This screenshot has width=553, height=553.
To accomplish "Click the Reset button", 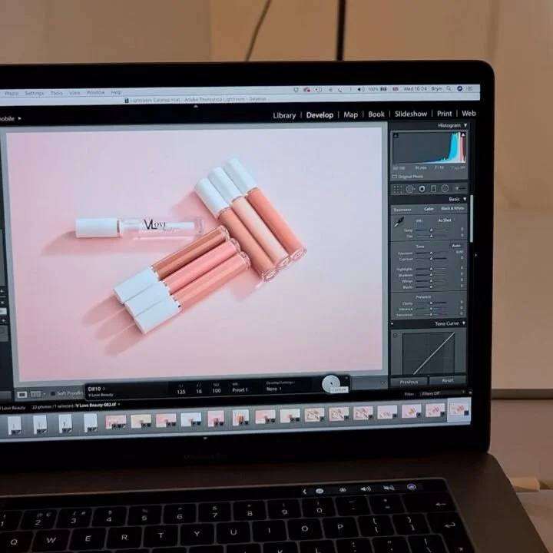I will [448, 380].
